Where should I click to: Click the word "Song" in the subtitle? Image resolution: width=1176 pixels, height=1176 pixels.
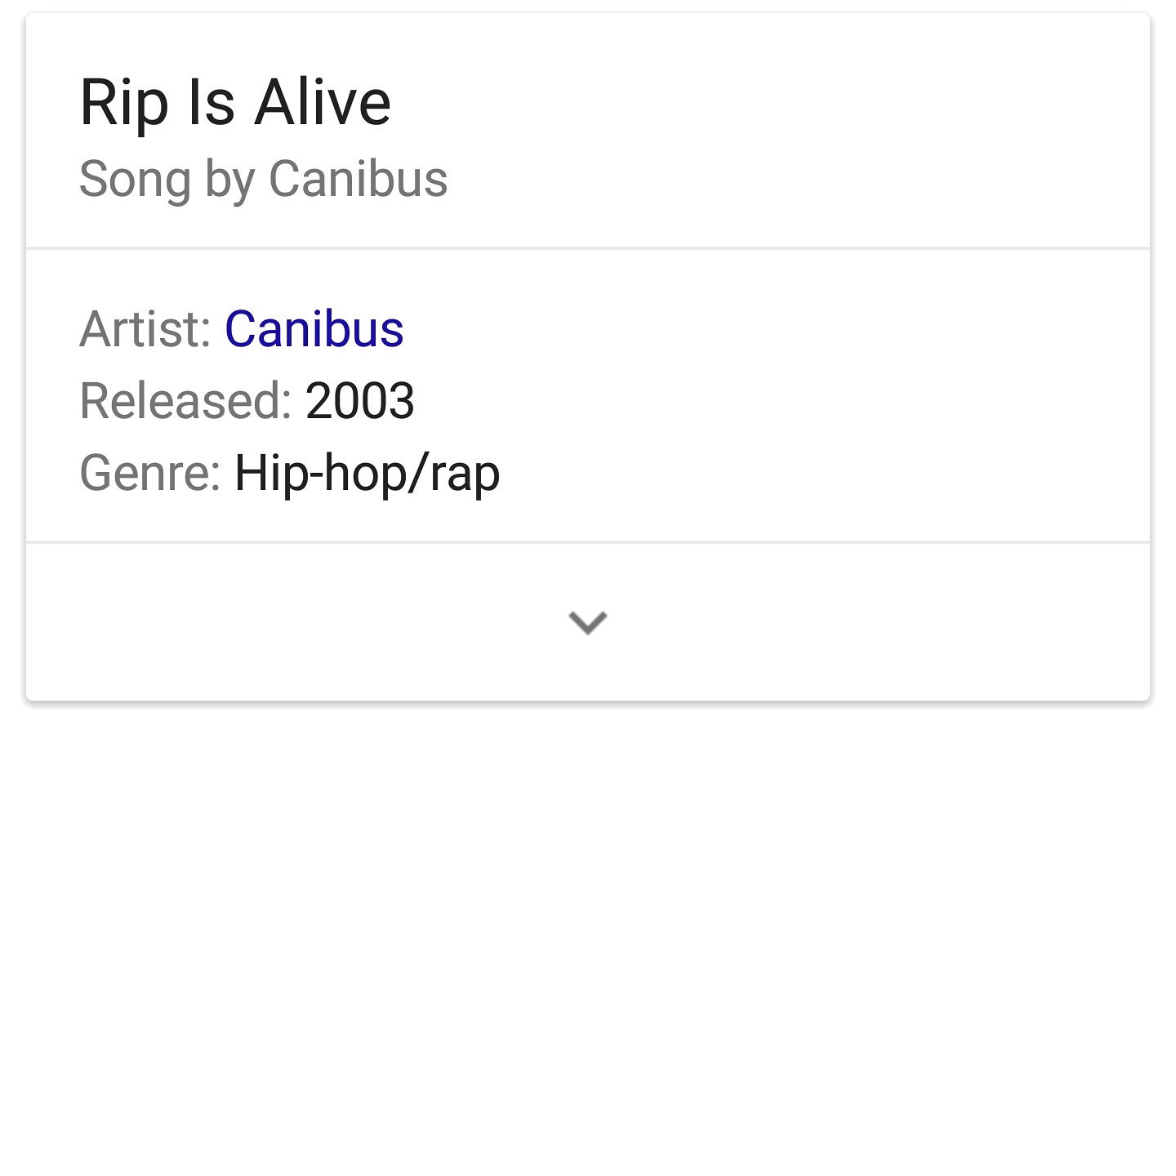click(135, 179)
